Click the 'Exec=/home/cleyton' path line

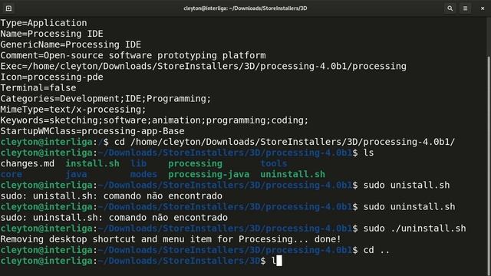(203, 67)
